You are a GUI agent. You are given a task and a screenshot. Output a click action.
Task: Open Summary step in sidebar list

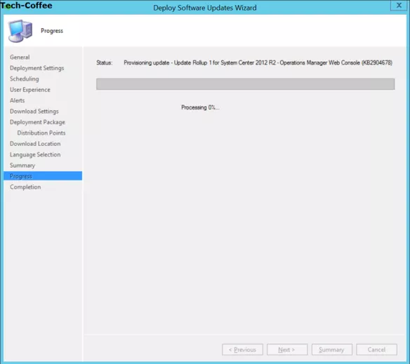click(22, 166)
